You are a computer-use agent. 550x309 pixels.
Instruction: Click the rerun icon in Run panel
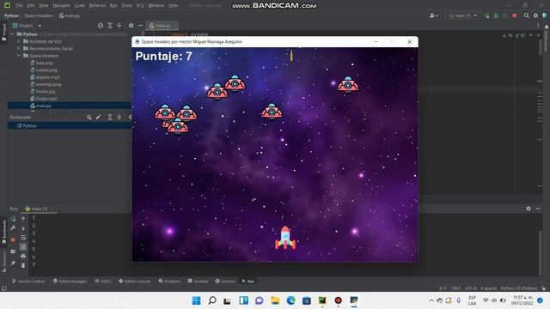click(13, 219)
